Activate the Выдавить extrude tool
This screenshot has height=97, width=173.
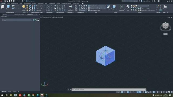(8, 7)
